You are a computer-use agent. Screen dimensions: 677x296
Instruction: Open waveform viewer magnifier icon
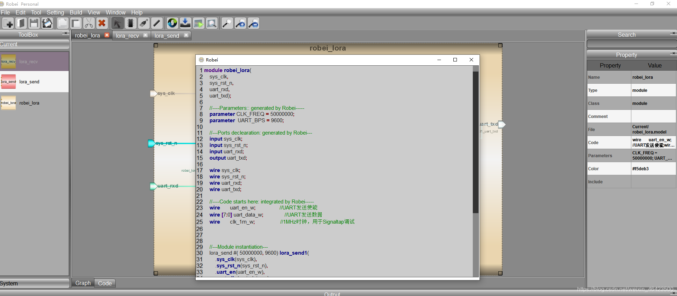tap(212, 23)
